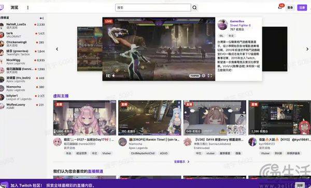Show previous carousel stream with left arrow
This screenshot has height=188, width=311.
[x=57, y=49]
